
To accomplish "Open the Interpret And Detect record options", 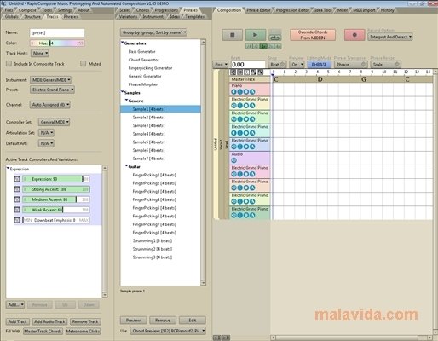I will 389,37.
